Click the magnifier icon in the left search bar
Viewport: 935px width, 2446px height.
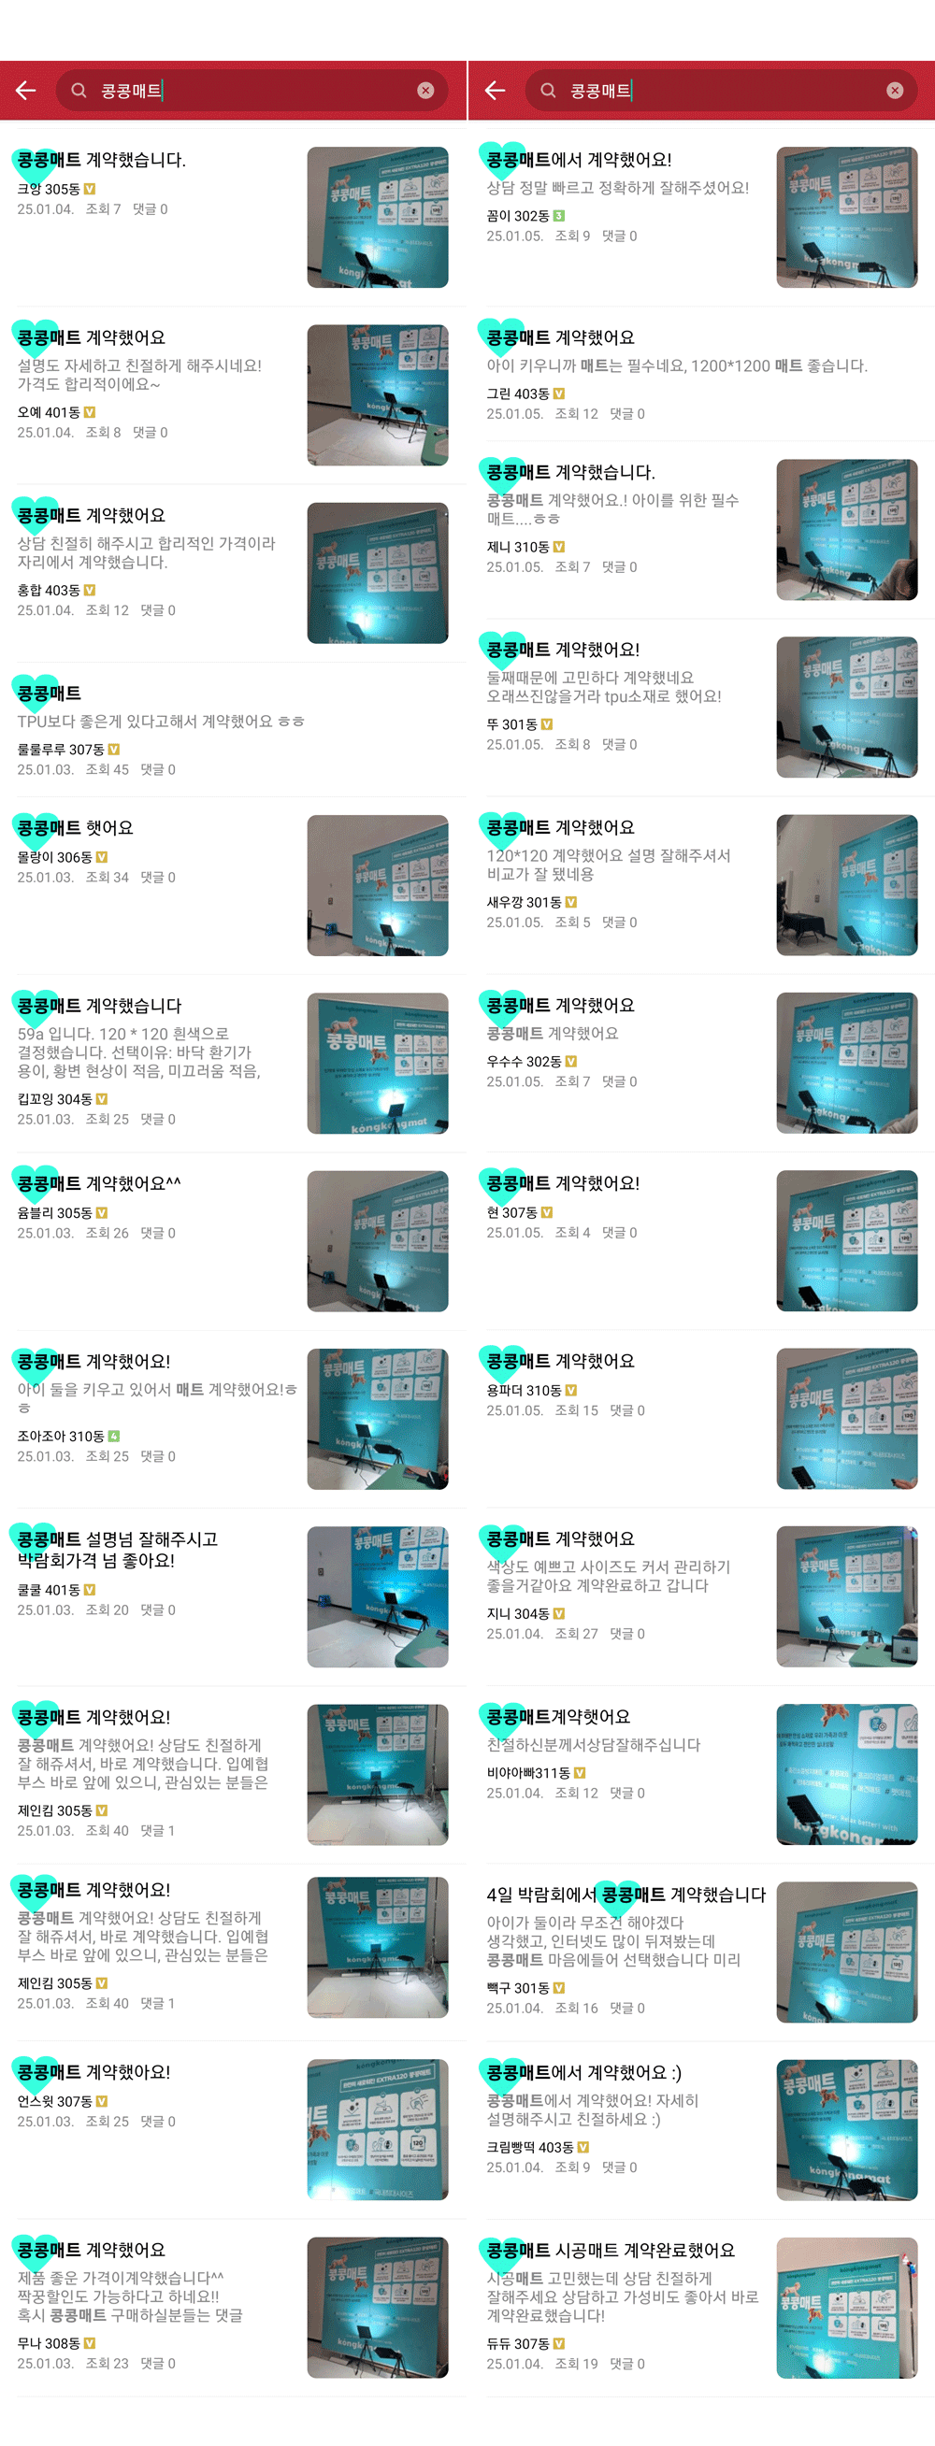(79, 91)
